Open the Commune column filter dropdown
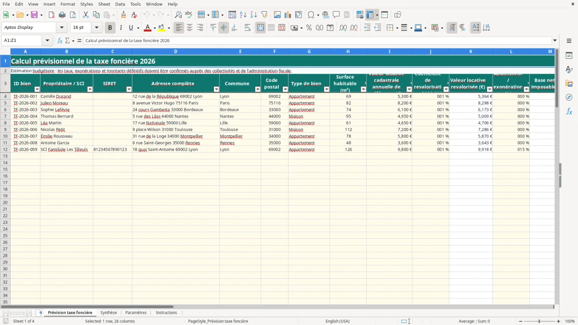 click(258, 89)
